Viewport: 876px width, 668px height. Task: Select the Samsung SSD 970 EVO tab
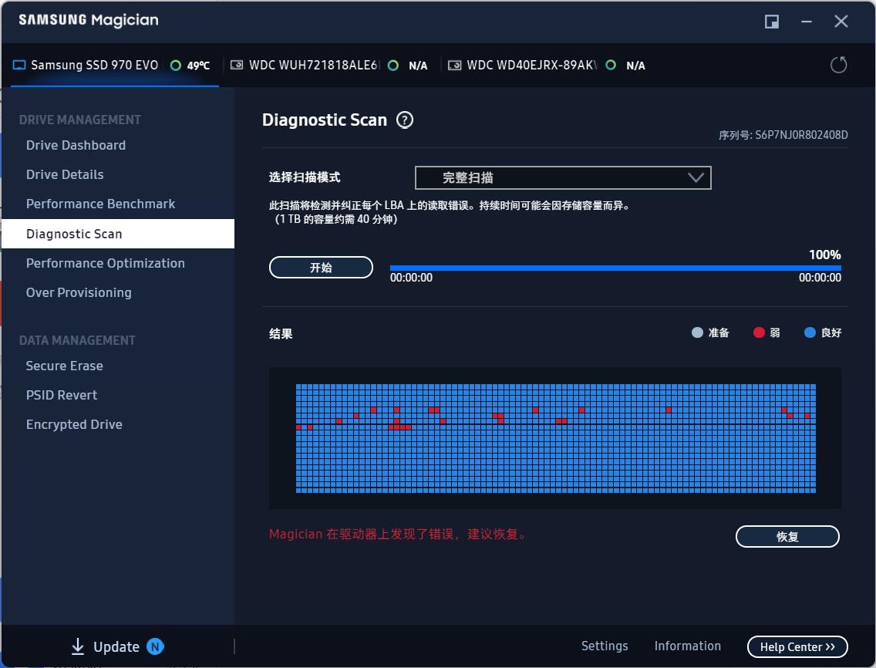(94, 66)
